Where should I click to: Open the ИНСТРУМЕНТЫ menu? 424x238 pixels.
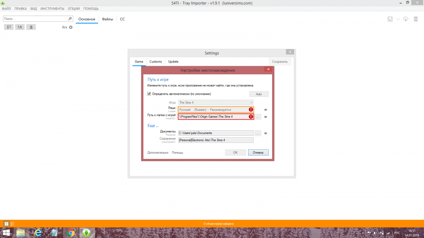point(53,8)
